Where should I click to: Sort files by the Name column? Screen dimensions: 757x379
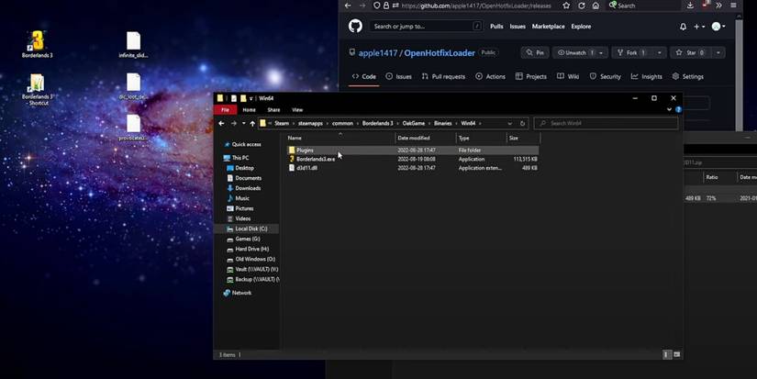(340, 138)
